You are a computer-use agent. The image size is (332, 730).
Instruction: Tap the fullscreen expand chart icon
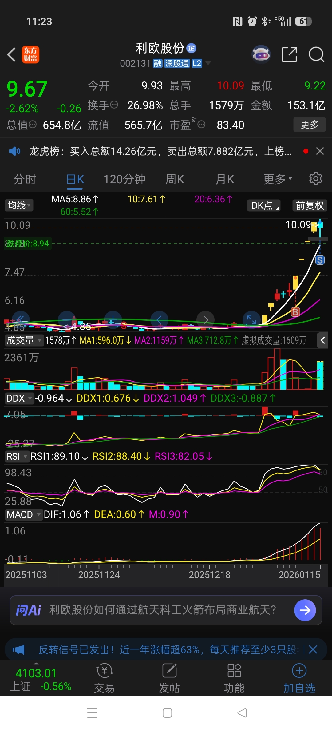pyautogui.click(x=251, y=319)
